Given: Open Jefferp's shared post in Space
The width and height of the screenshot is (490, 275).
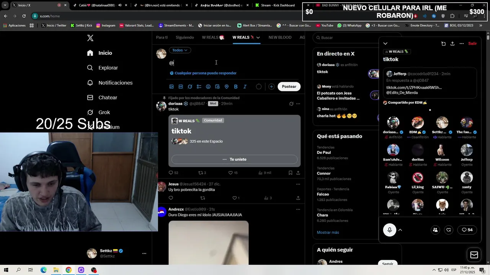Looking at the screenshot, I should (x=430, y=83).
